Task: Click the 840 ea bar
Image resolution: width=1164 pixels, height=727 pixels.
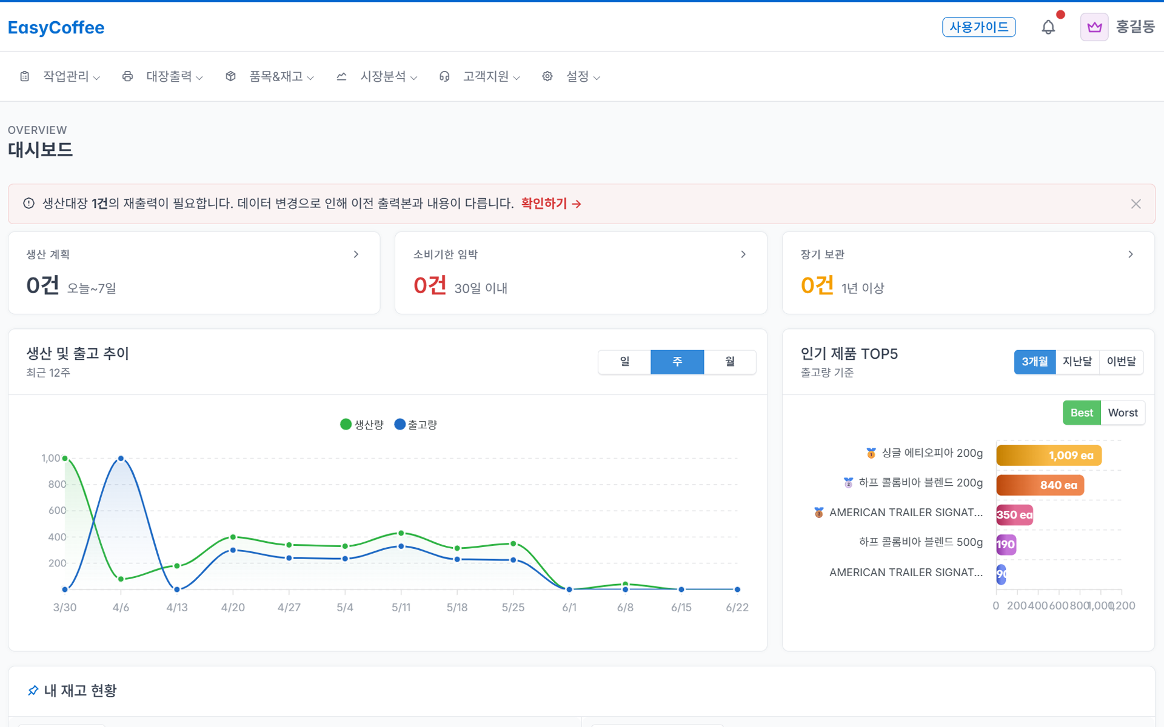Action: coord(1040,485)
